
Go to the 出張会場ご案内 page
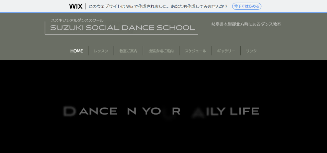coord(161,51)
